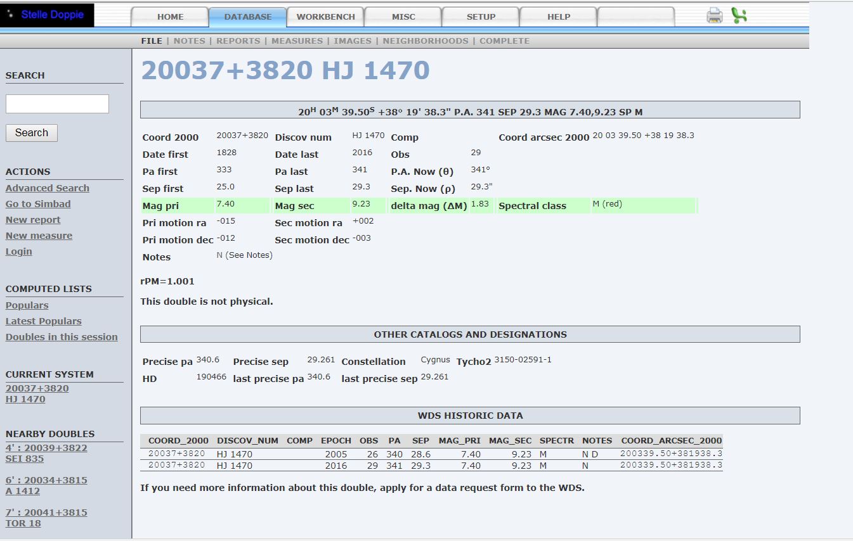
Task: Click Precise sep value 29.261
Action: (321, 360)
